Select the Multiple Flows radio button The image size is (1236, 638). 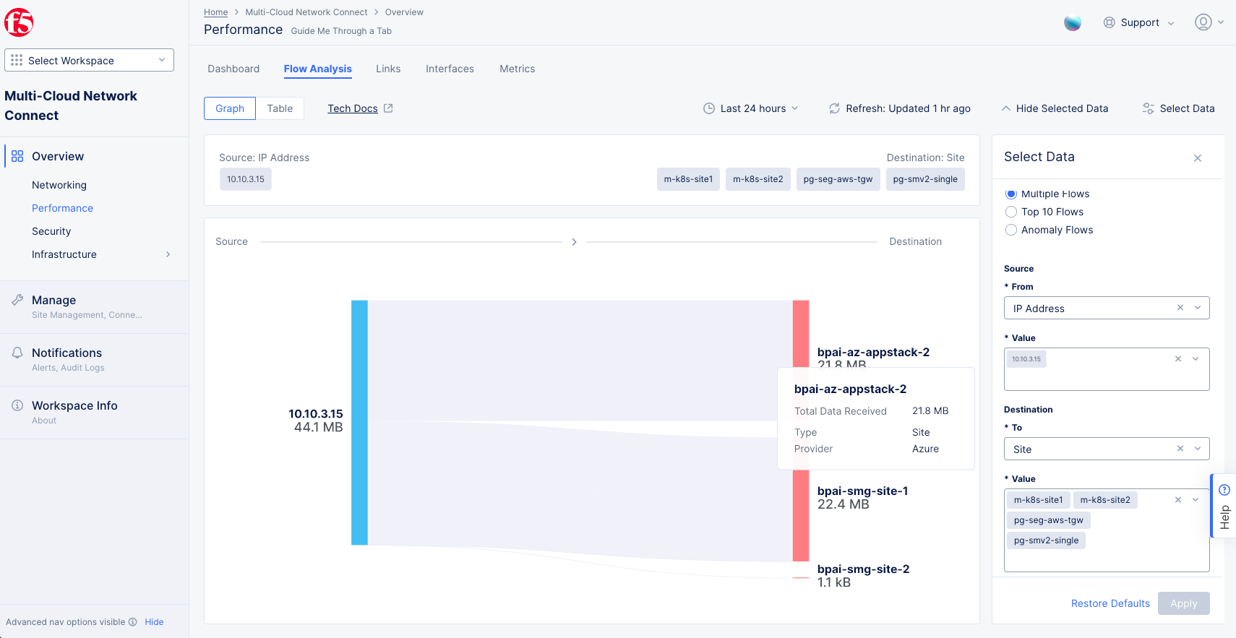click(x=1011, y=194)
